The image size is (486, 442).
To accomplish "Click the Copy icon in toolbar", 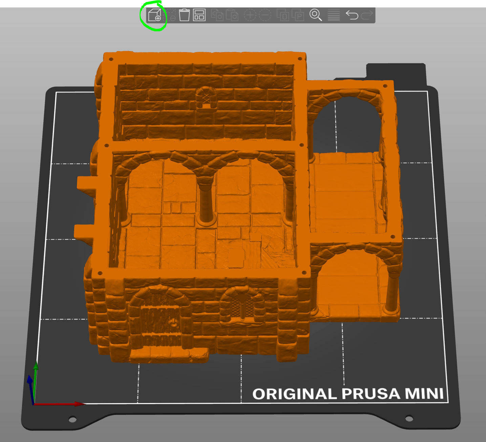I will pyautogui.click(x=217, y=15).
